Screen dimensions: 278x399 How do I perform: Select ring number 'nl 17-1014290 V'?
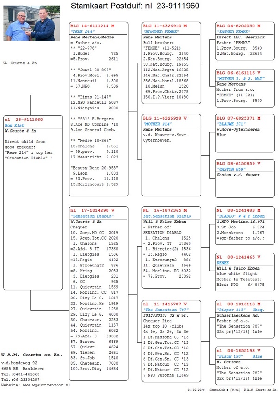[x=92, y=210]
